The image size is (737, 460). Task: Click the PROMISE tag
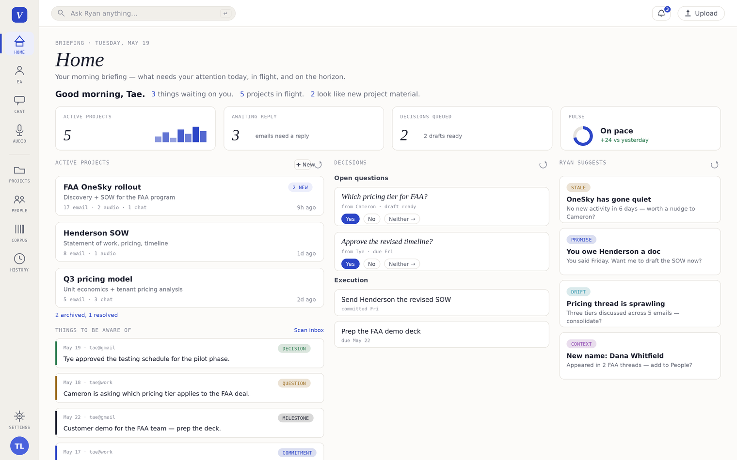pos(581,240)
